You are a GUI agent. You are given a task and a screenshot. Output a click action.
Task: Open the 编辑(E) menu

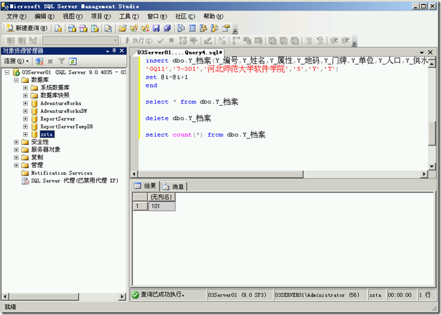pyautogui.click(x=45, y=17)
